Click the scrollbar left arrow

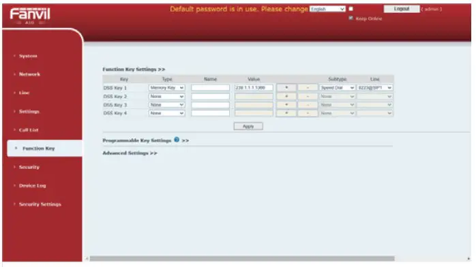[87, 259]
